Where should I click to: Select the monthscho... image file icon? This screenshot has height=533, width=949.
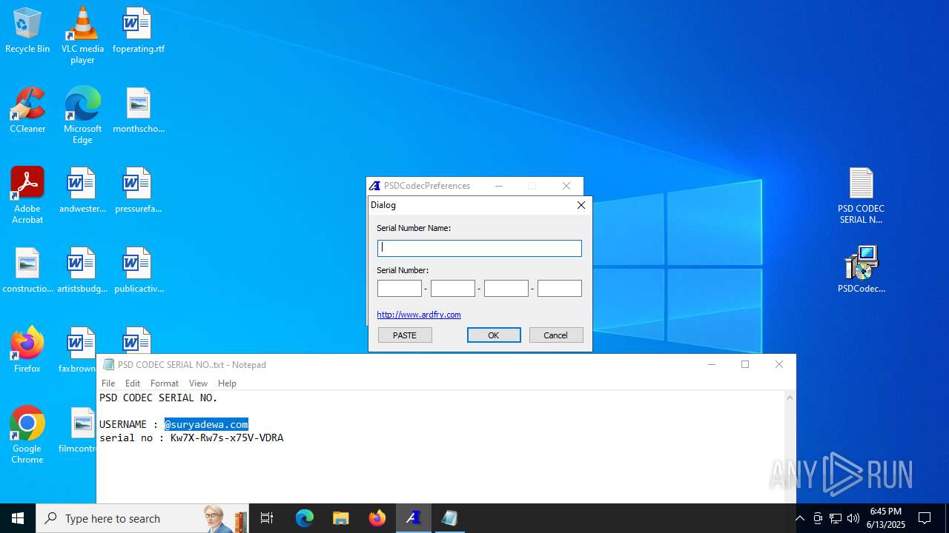pos(139,111)
